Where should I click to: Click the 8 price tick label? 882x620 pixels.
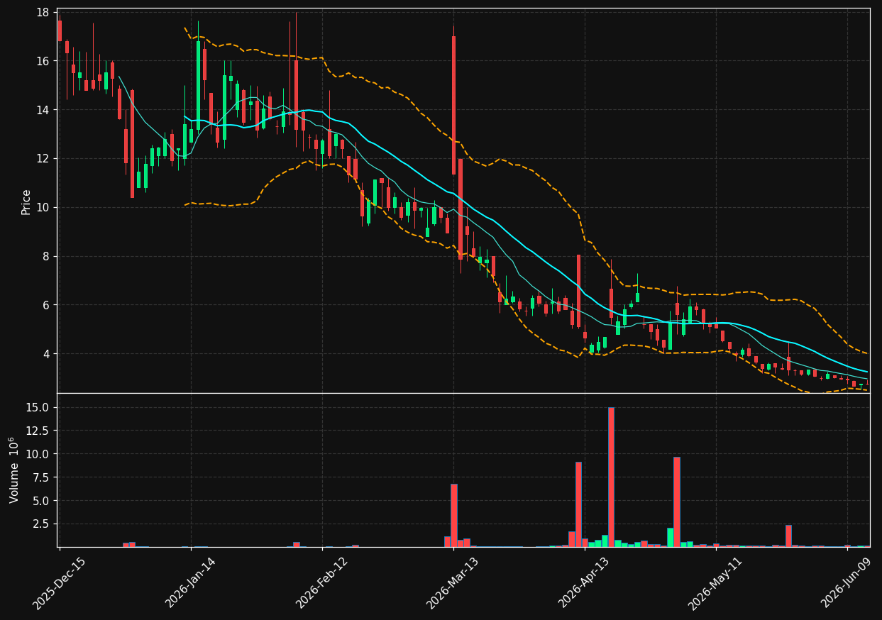pyautogui.click(x=45, y=256)
